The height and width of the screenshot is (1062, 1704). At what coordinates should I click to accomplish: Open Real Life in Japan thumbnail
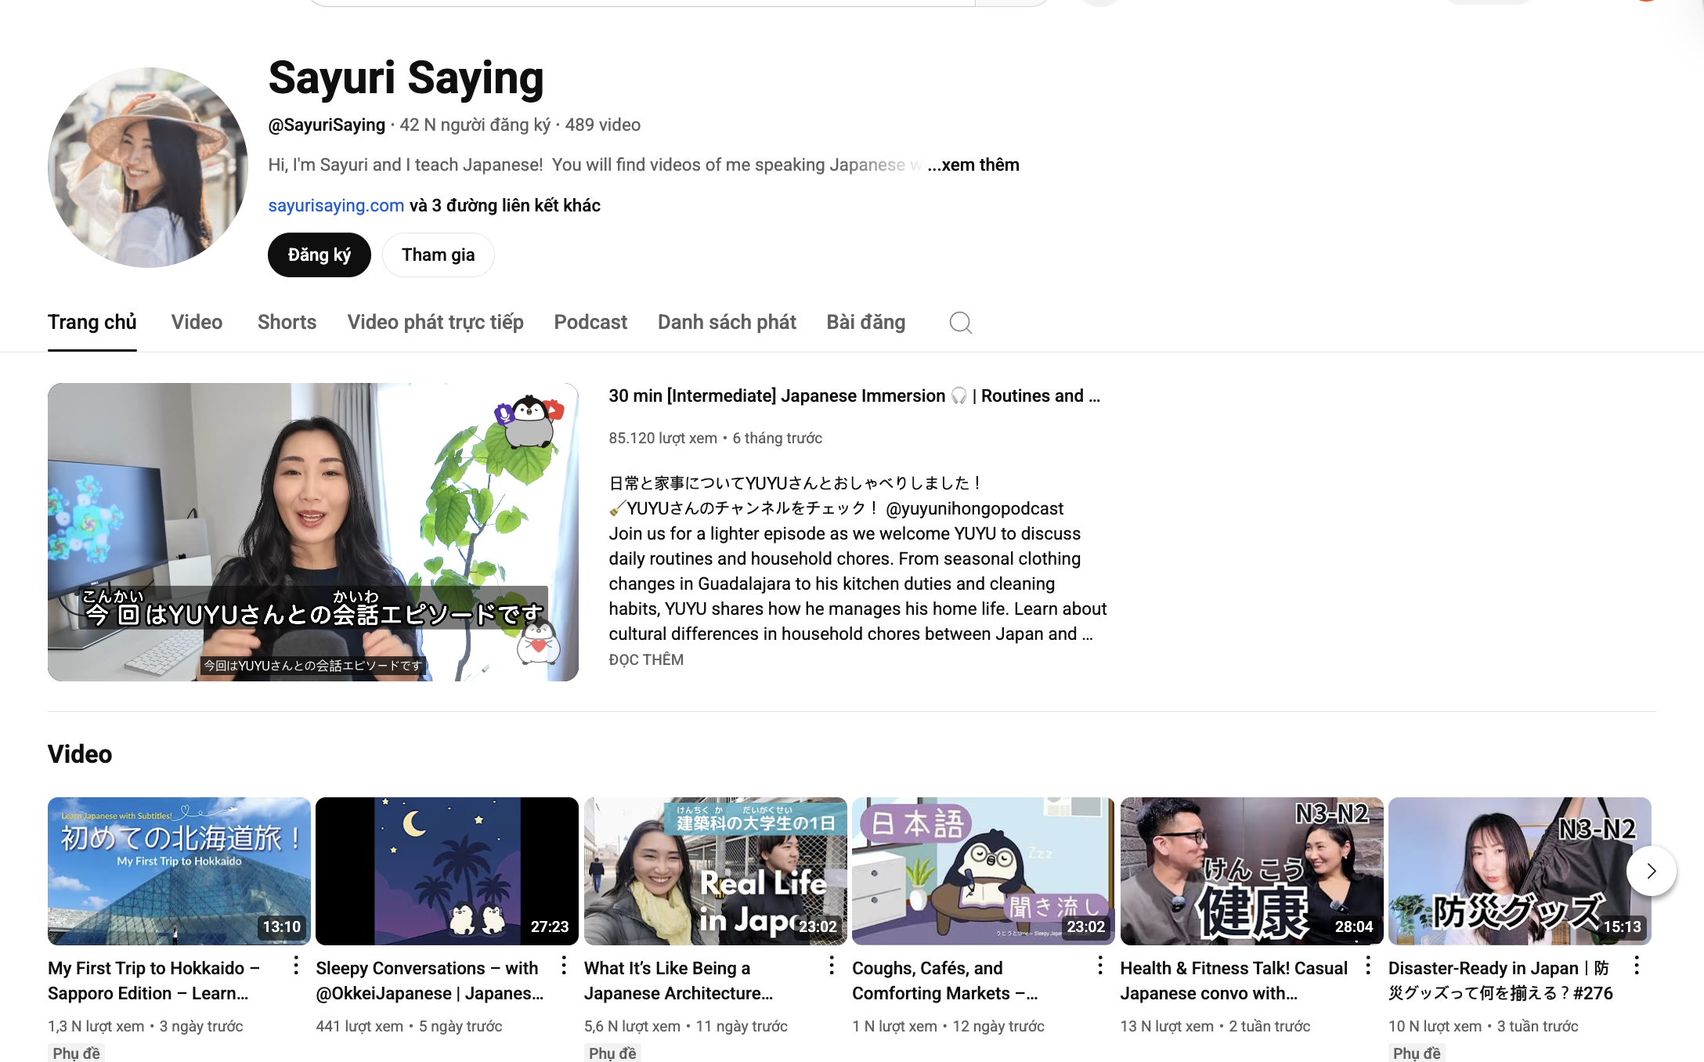pos(716,871)
